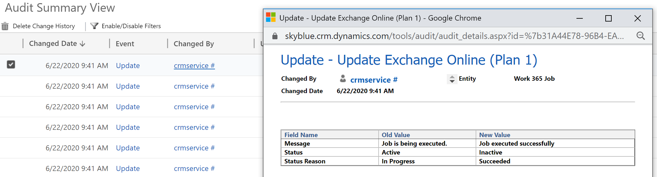Click Enable/Disable Filters button label
Screen dimensions: 657x177
pyautogui.click(x=131, y=26)
